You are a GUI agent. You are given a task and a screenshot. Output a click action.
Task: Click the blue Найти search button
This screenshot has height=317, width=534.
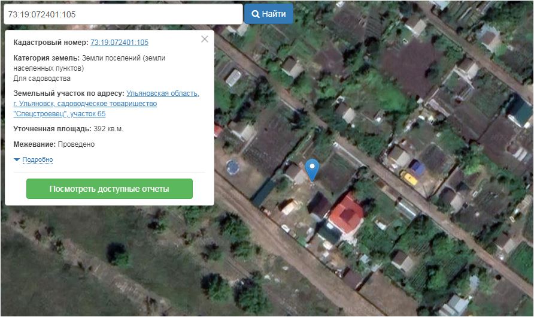click(268, 14)
